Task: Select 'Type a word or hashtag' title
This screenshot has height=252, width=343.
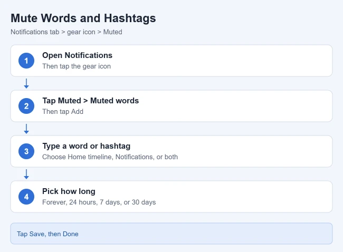Action: point(86,146)
